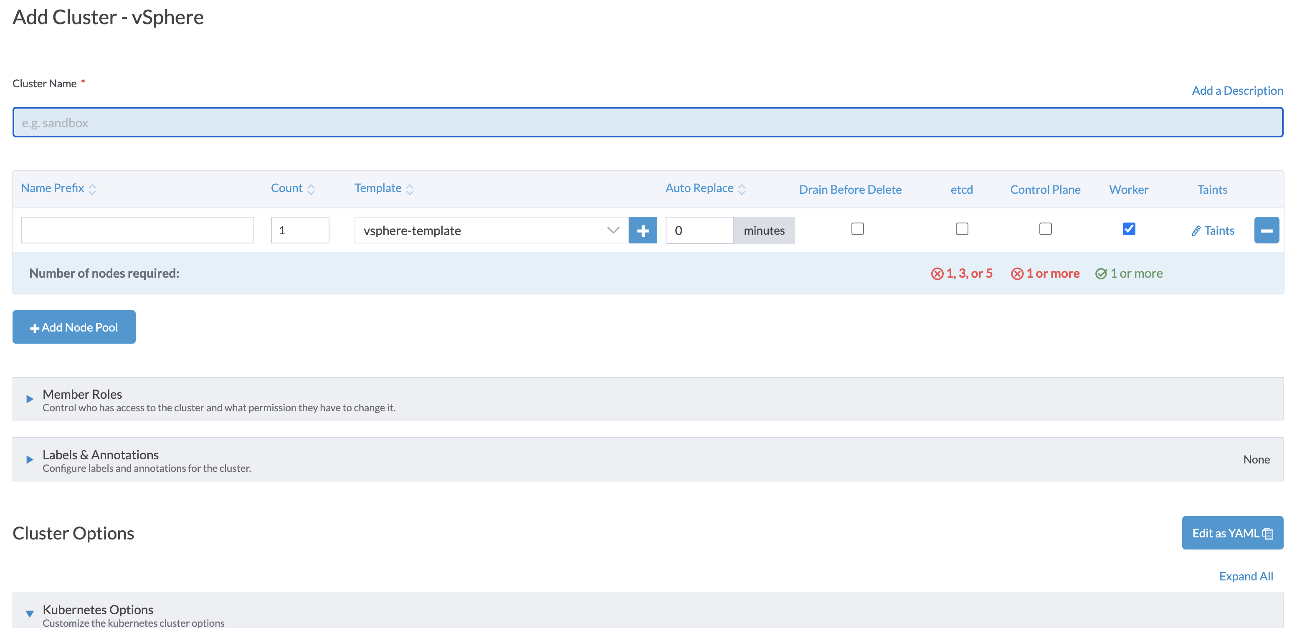Screen dimensions: 1292x628
Task: Expand the Member Roles section
Action: pos(28,399)
